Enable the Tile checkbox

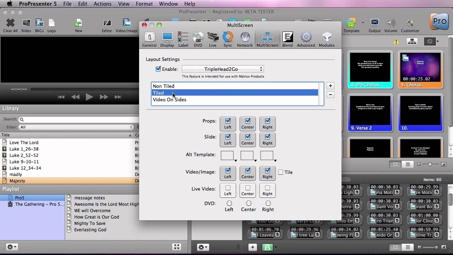pos(281,172)
